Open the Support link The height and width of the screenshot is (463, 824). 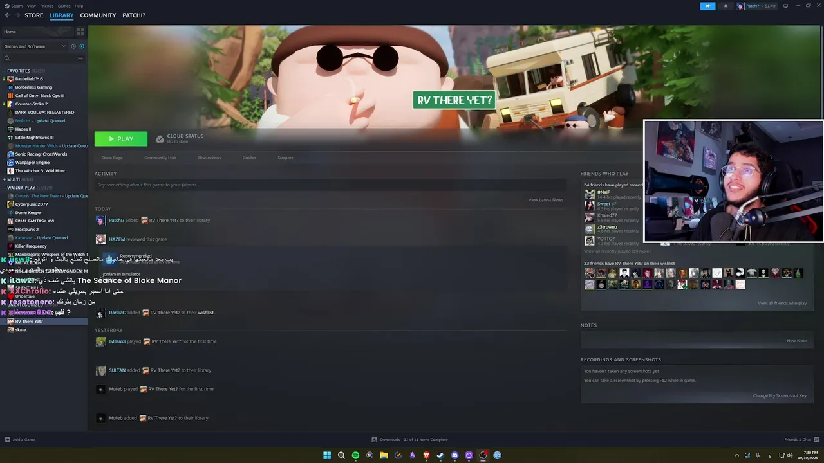click(285, 158)
